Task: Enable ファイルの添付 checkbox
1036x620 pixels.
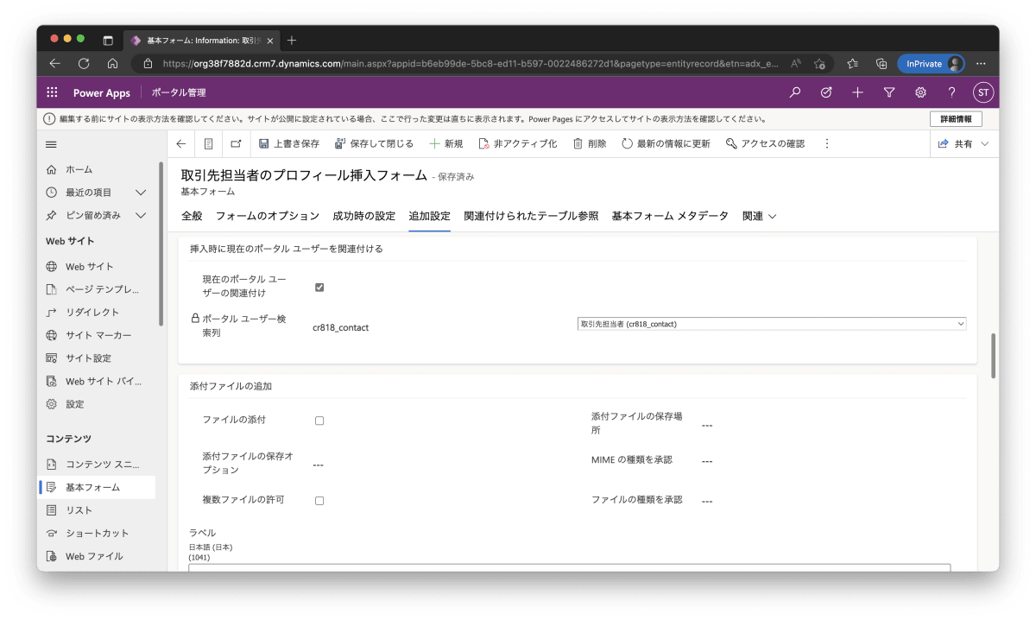Action: [319, 421]
